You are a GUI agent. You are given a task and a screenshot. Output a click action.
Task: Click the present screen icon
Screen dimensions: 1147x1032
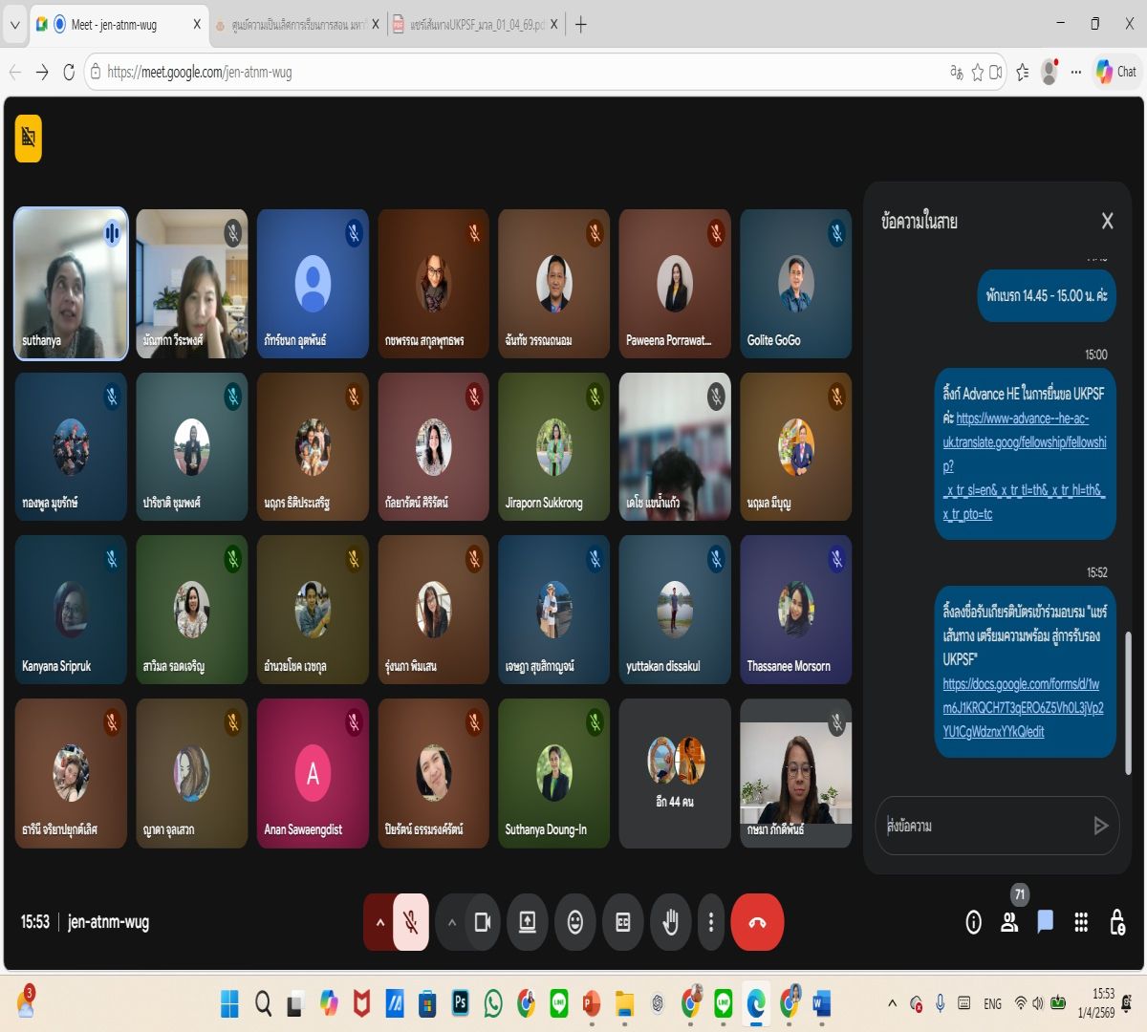[x=527, y=922]
